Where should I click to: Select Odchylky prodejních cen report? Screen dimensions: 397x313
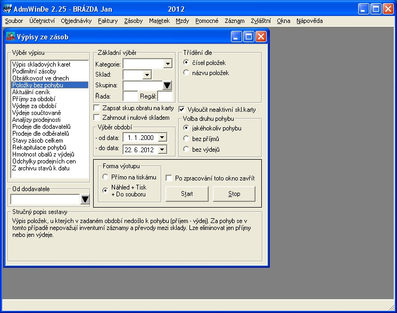50,161
